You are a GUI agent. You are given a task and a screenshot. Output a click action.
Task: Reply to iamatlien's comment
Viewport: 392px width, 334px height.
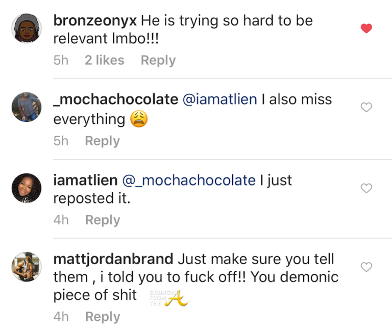[102, 220]
